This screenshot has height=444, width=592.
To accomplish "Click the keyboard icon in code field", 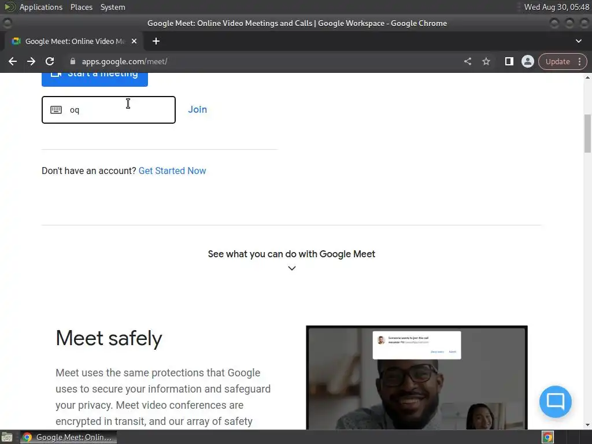I will click(56, 110).
